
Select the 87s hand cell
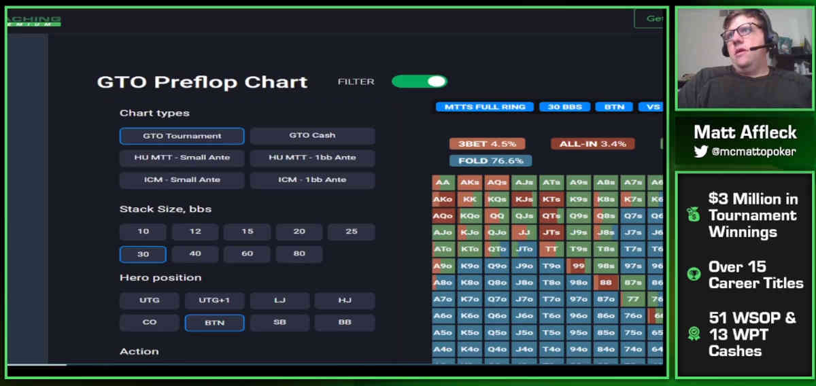tap(632, 282)
